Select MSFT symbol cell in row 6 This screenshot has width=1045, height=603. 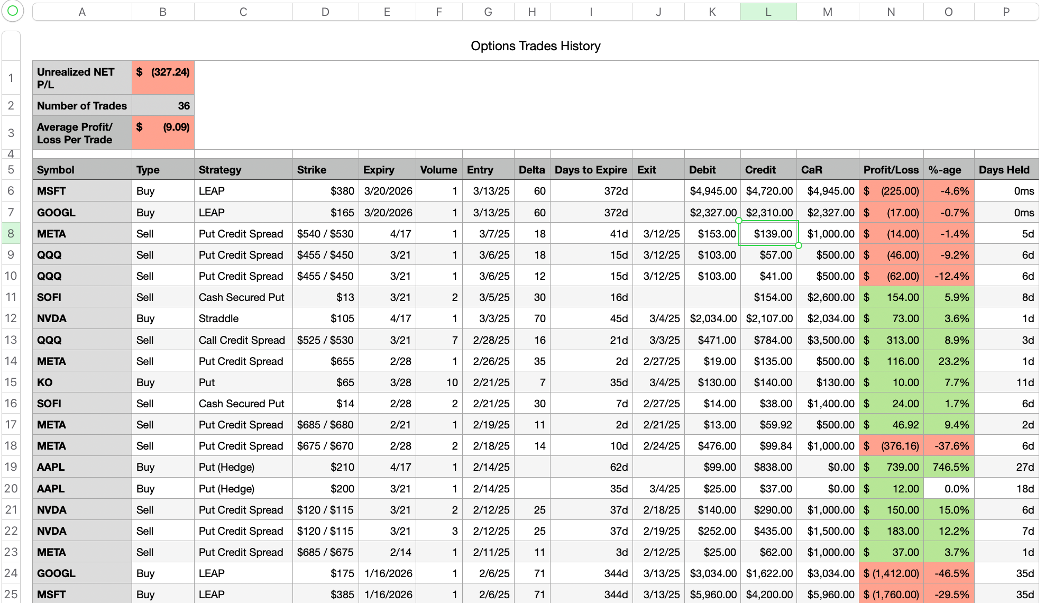pos(82,191)
